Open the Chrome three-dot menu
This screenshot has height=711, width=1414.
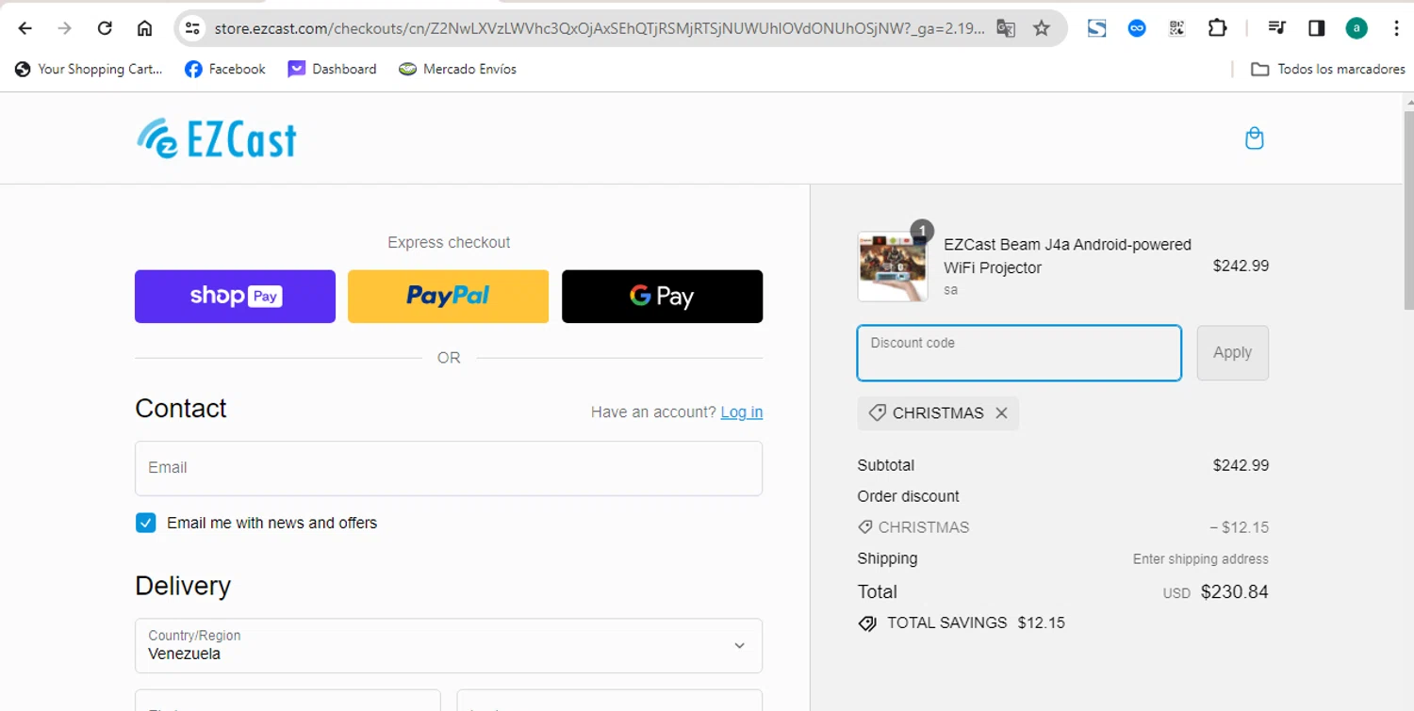click(x=1396, y=28)
